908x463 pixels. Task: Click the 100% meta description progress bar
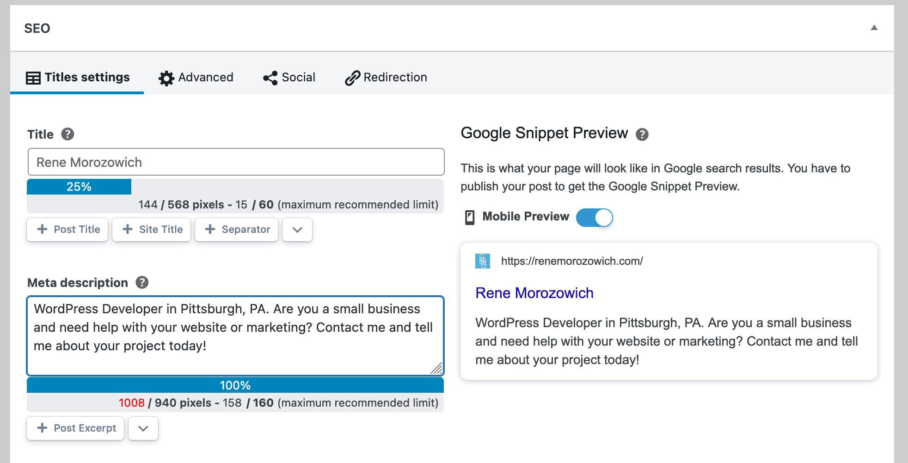click(235, 385)
